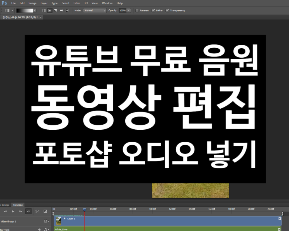289x231 pixels.
Task: Select the document tab at 66.7% (RGB/8)
Action: pyautogui.click(x=20, y=18)
